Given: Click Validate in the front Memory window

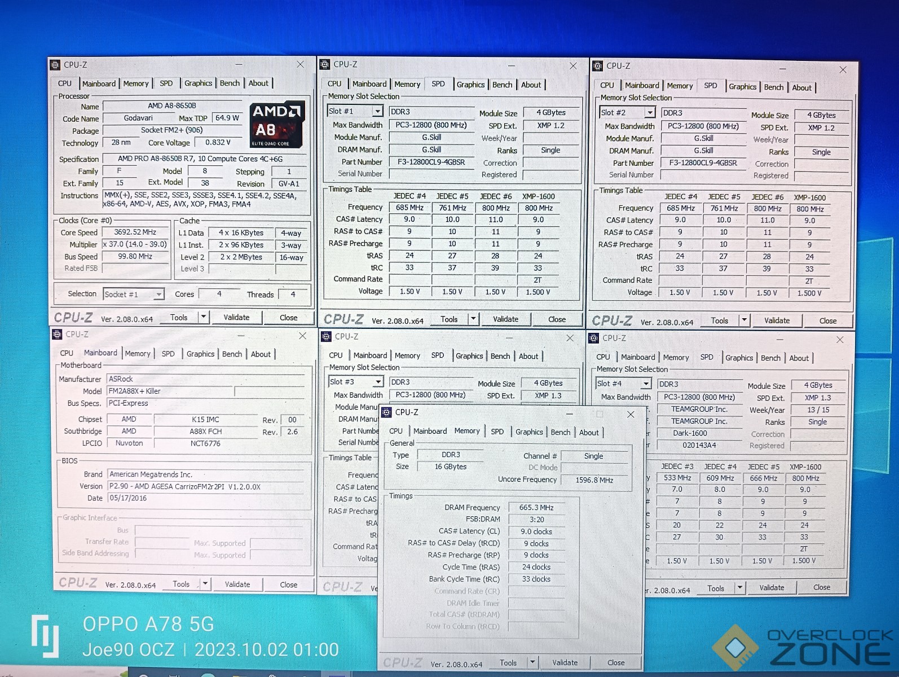Looking at the screenshot, I should coord(565,662).
